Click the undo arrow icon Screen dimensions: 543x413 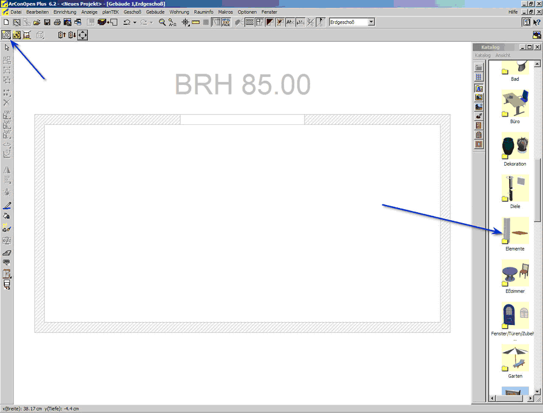[x=126, y=22]
